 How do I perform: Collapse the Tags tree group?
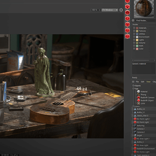[x=133, y=89]
